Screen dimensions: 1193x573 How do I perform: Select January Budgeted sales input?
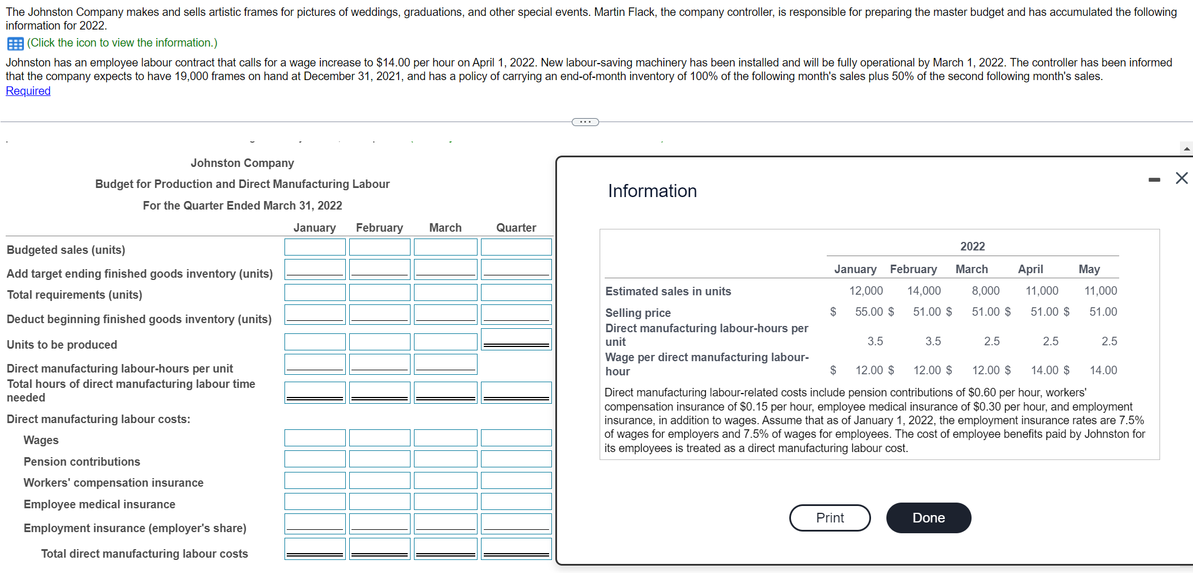pyautogui.click(x=315, y=247)
